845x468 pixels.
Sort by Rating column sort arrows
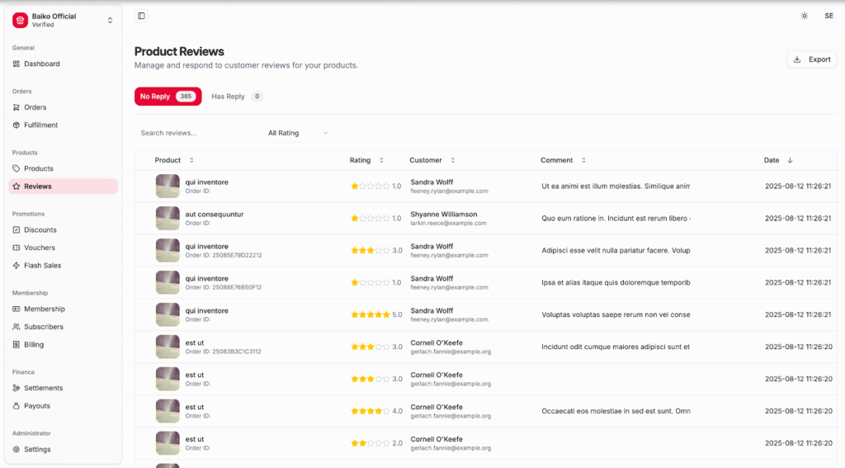(x=381, y=160)
